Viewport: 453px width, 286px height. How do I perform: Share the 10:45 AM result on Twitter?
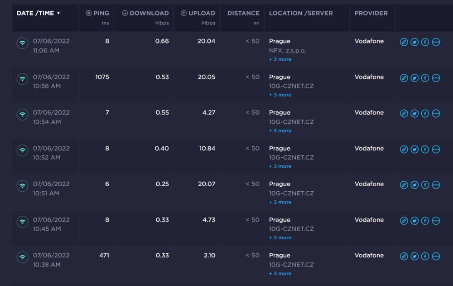coord(414,221)
